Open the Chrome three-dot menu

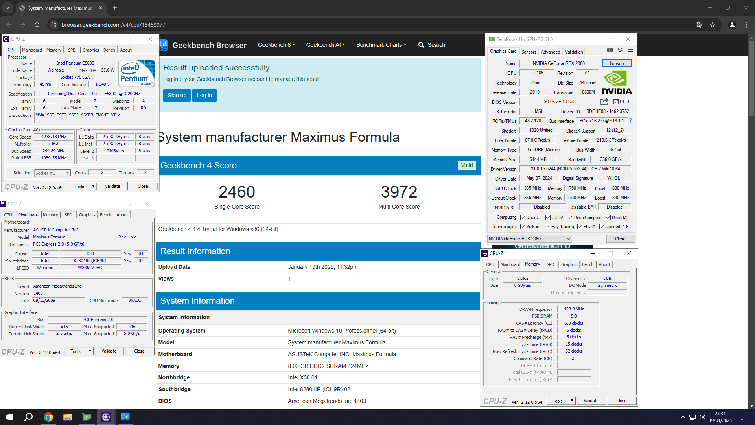tap(746, 25)
